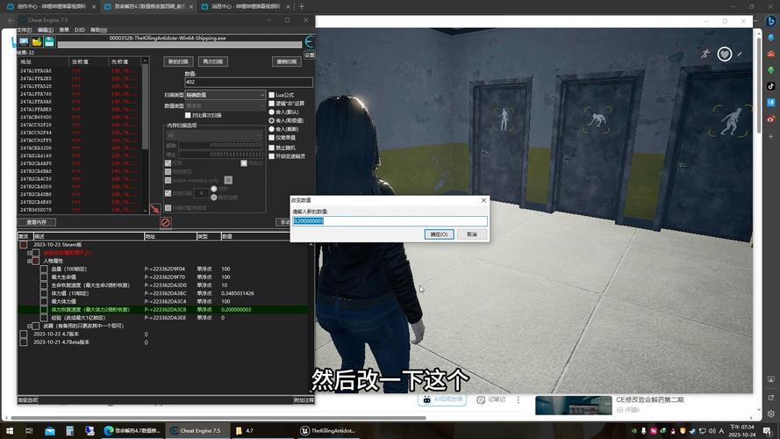The image size is (780, 439).
Task: Click the blue square icon in the browser sidebar
Action: click(771, 103)
